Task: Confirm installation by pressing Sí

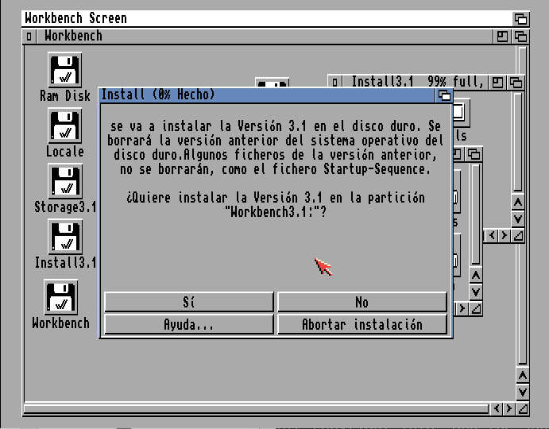Action: [x=188, y=303]
